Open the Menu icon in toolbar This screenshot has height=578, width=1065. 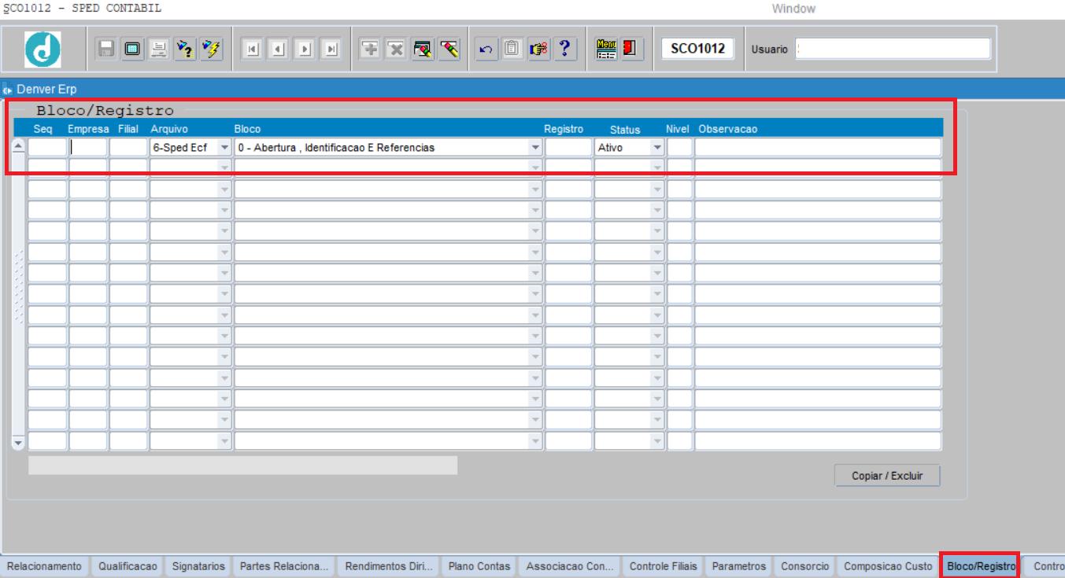[606, 50]
